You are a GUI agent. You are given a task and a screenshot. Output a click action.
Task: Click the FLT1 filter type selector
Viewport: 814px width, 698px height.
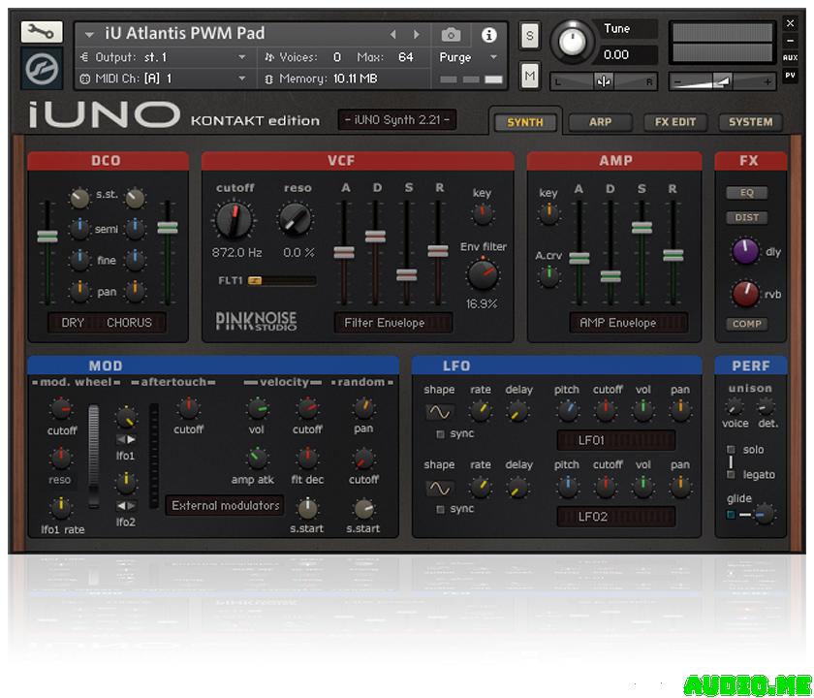(281, 281)
